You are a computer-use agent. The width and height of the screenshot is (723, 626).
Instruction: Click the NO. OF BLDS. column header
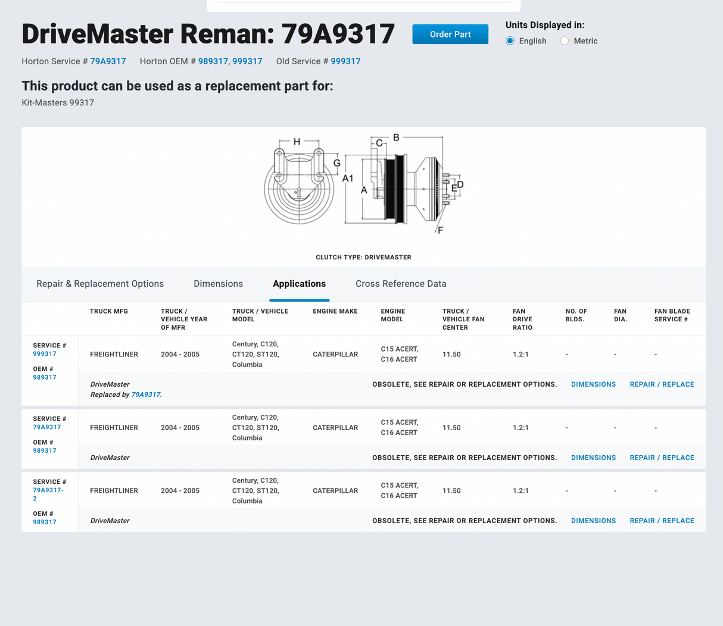576,315
